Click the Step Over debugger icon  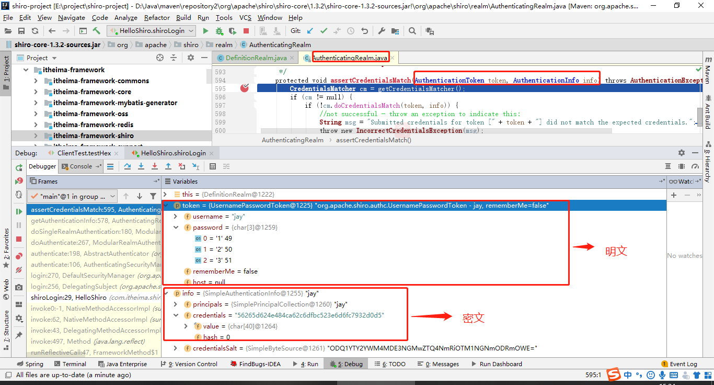pos(128,166)
